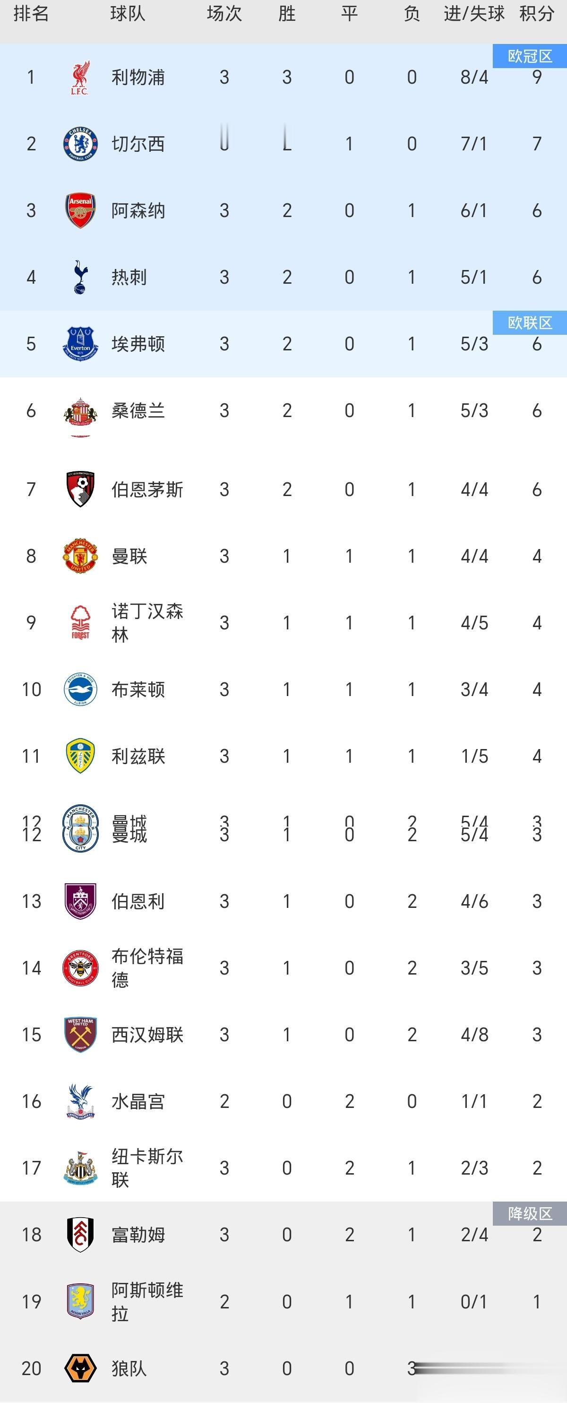Tap the Manchester United crest
This screenshot has height=1403, width=567.
80,556
